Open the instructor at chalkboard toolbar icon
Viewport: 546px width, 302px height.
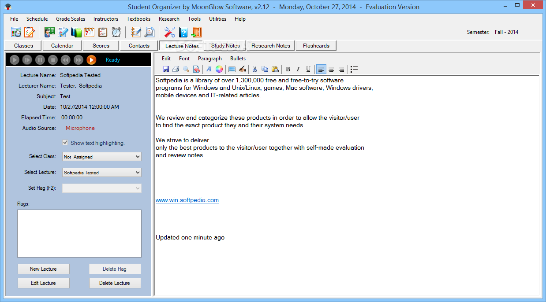pos(49,32)
